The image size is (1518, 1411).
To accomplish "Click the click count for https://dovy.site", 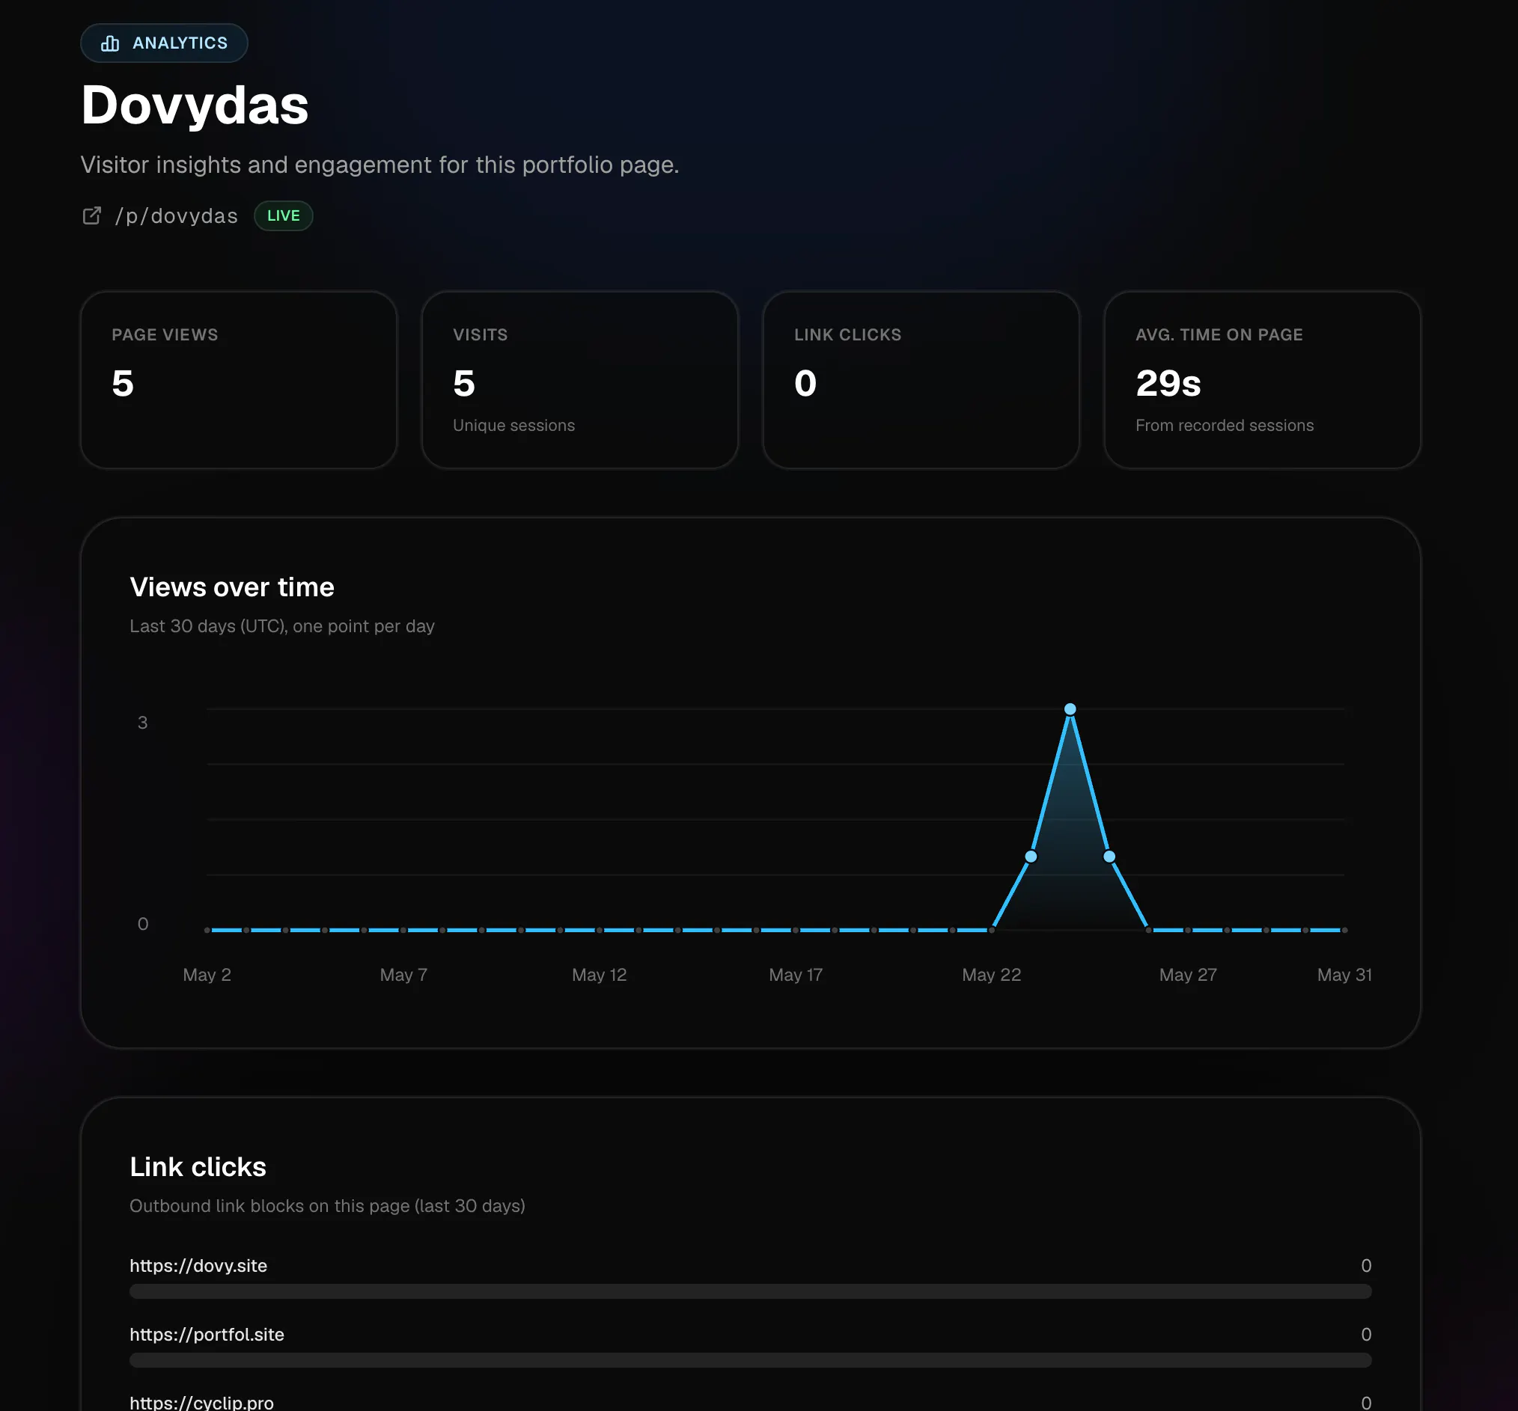I will (x=1366, y=1266).
